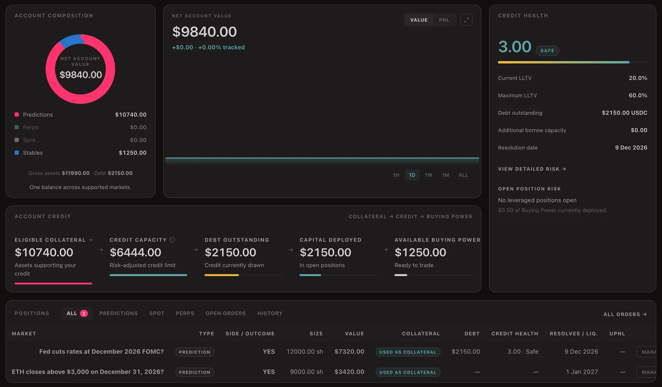662x387 pixels.
Task: Open the OPEN ORDERS tab
Action: [225, 313]
